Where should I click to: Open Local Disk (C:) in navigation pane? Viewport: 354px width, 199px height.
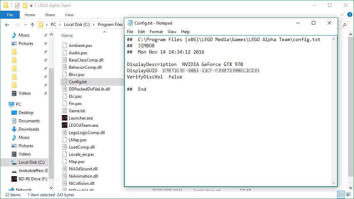(x=31, y=162)
